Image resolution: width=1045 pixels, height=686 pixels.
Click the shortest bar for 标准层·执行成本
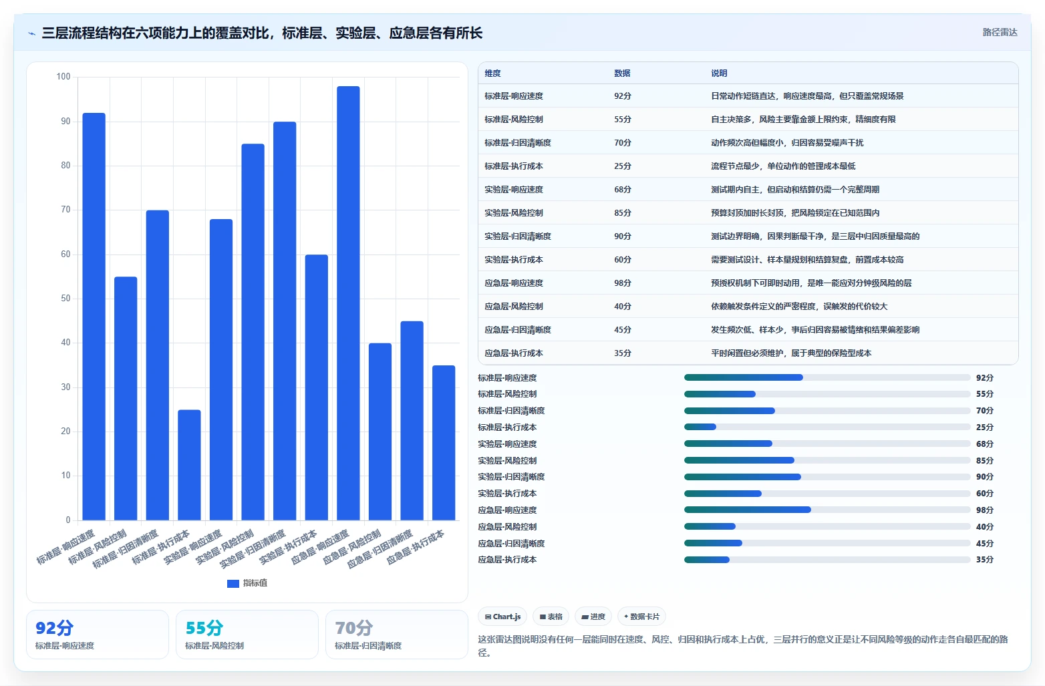click(x=189, y=465)
